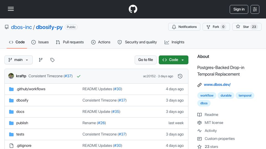Open README Updates commit in .github/workflows row
Screen dimensions: 266x149
coord(97,89)
